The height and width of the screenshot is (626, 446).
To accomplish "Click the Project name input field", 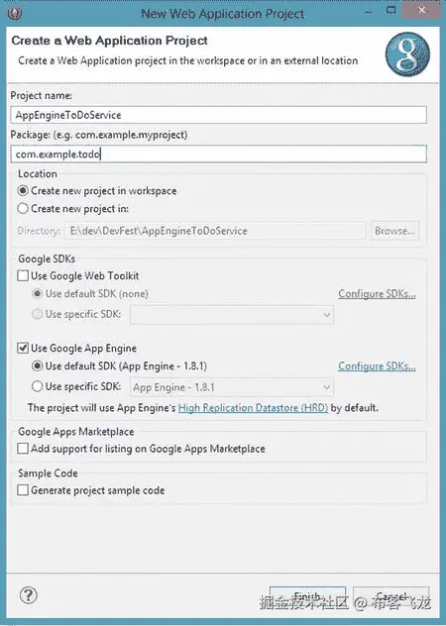I will coord(219,115).
